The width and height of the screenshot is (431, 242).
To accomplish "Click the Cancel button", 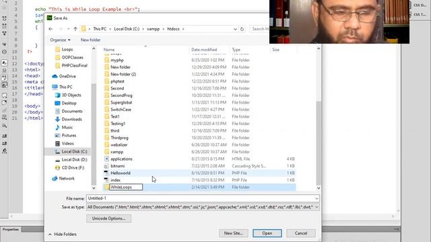I will coord(301,233).
